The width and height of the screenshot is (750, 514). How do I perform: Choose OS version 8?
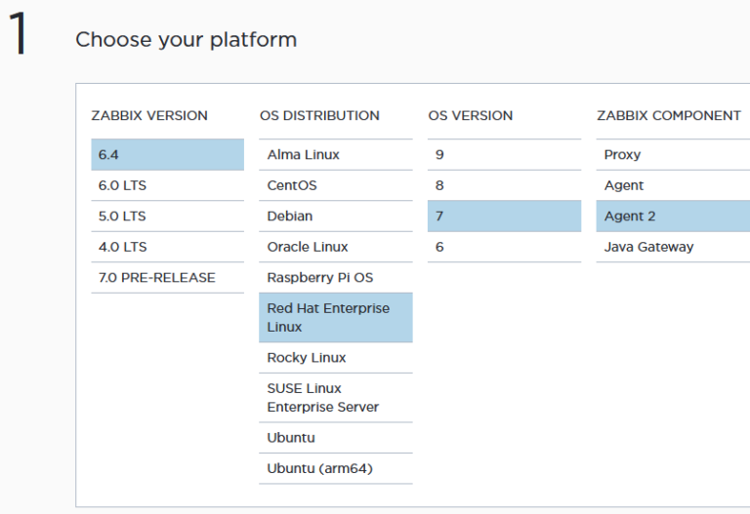pos(504,185)
